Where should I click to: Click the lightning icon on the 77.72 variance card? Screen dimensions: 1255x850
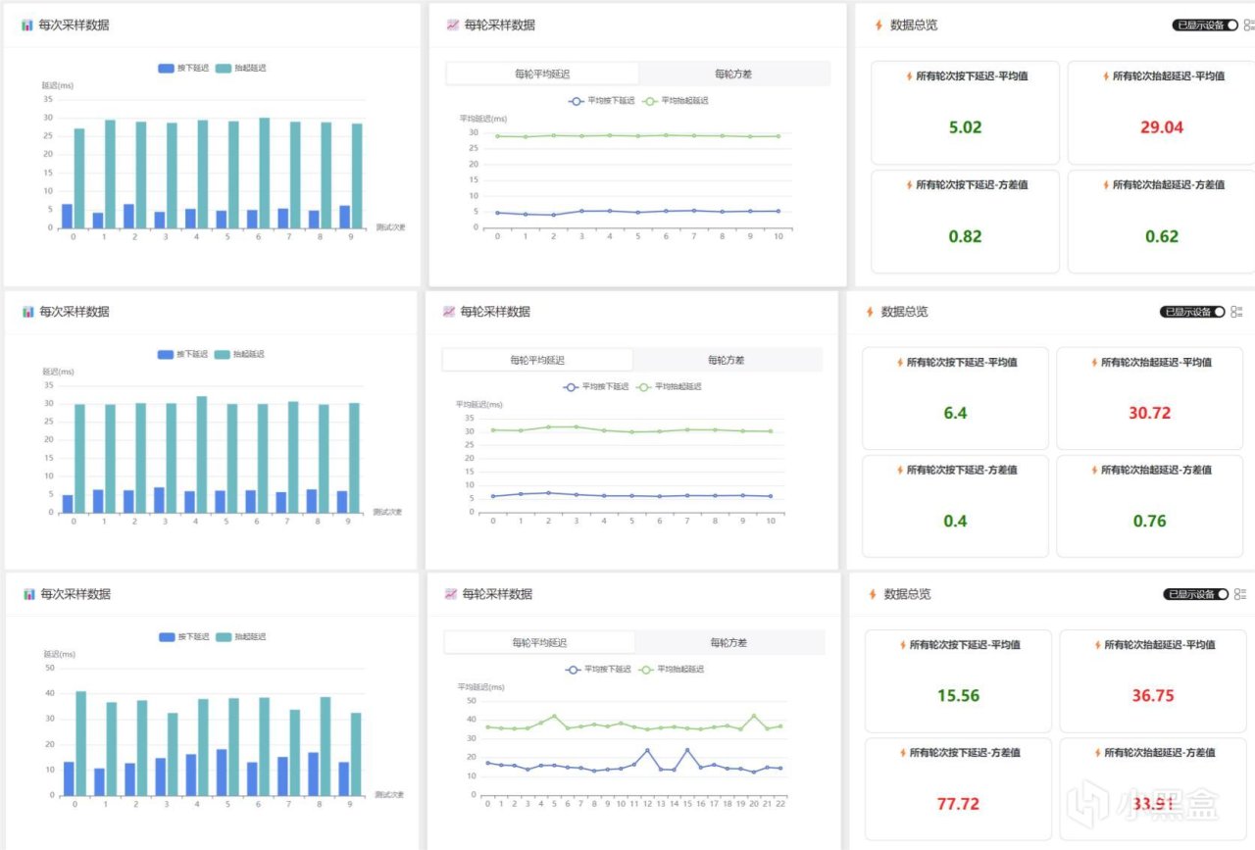[902, 753]
